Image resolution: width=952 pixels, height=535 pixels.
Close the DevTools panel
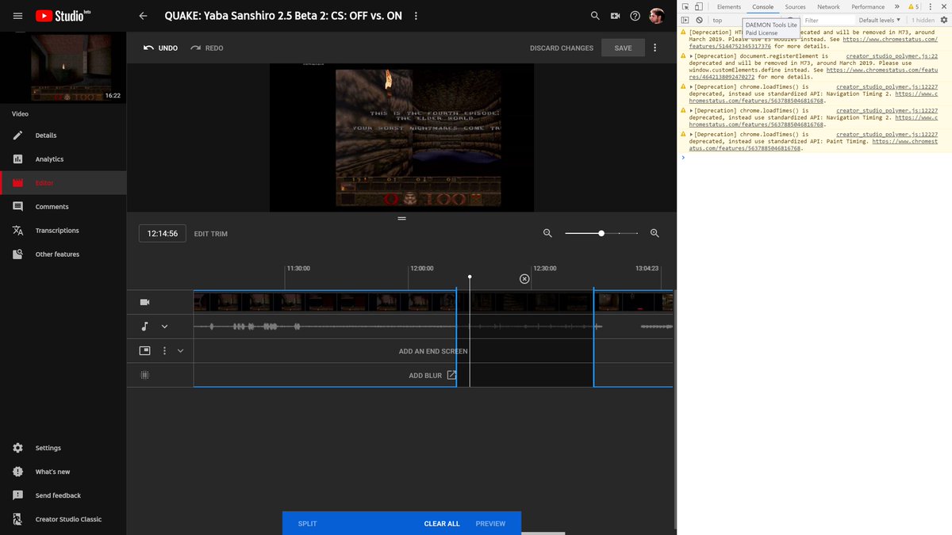pyautogui.click(x=943, y=6)
